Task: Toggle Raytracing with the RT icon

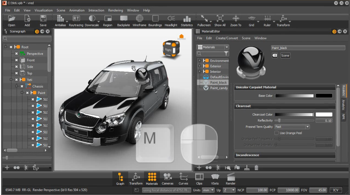Action: tap(76, 18)
